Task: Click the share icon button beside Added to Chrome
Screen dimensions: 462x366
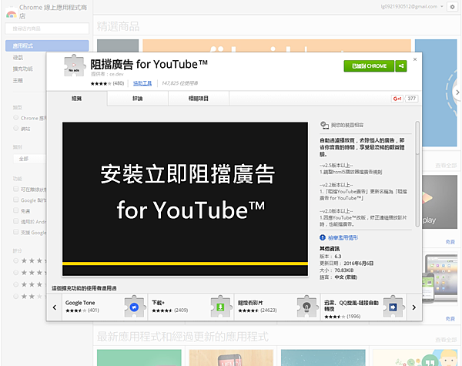Action: (401, 66)
